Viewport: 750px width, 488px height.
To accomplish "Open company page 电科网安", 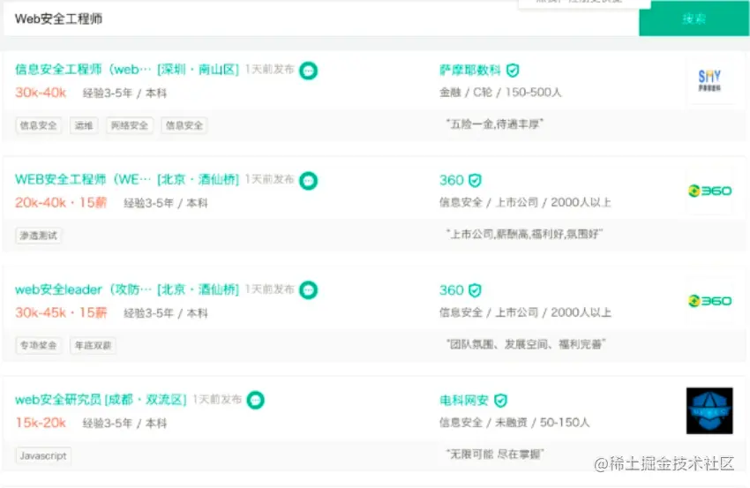I will (x=463, y=400).
